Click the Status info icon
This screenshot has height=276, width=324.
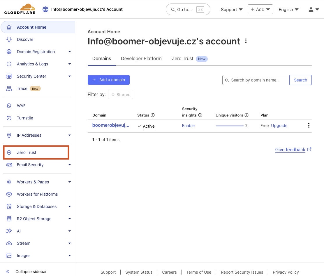pyautogui.click(x=153, y=115)
